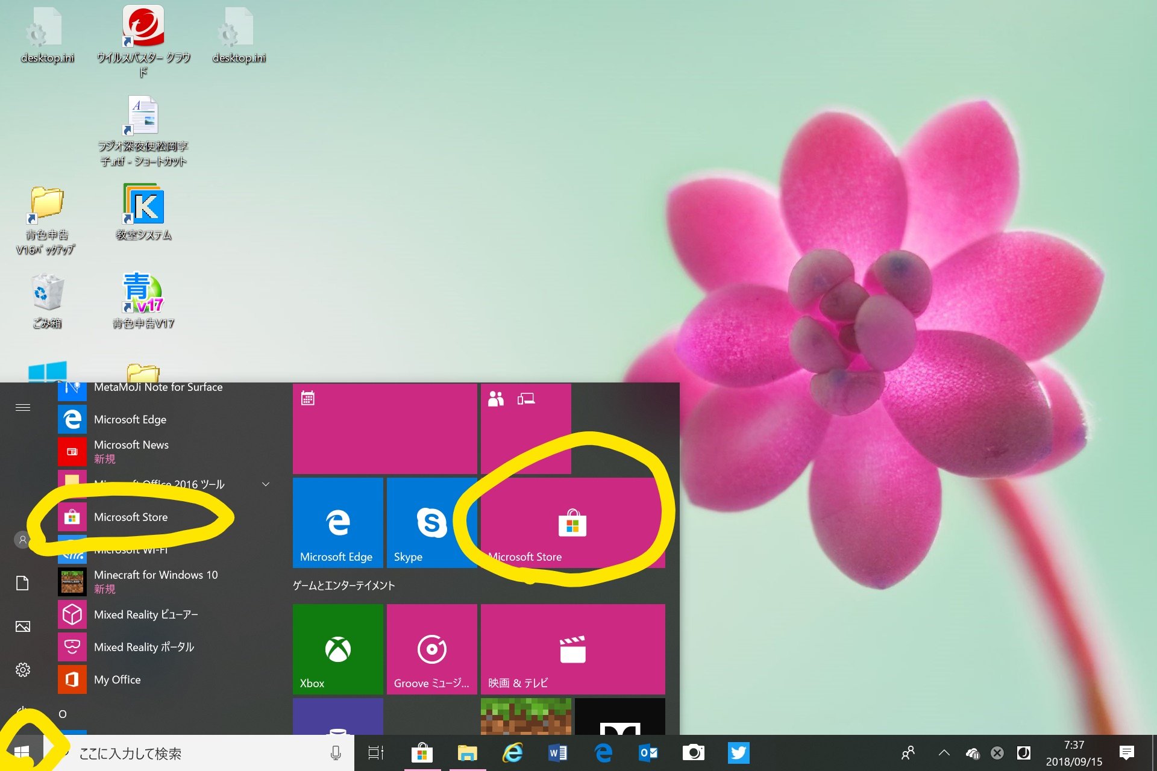Open the 映画 & テレビ tile
This screenshot has height=771, width=1157.
point(572,649)
